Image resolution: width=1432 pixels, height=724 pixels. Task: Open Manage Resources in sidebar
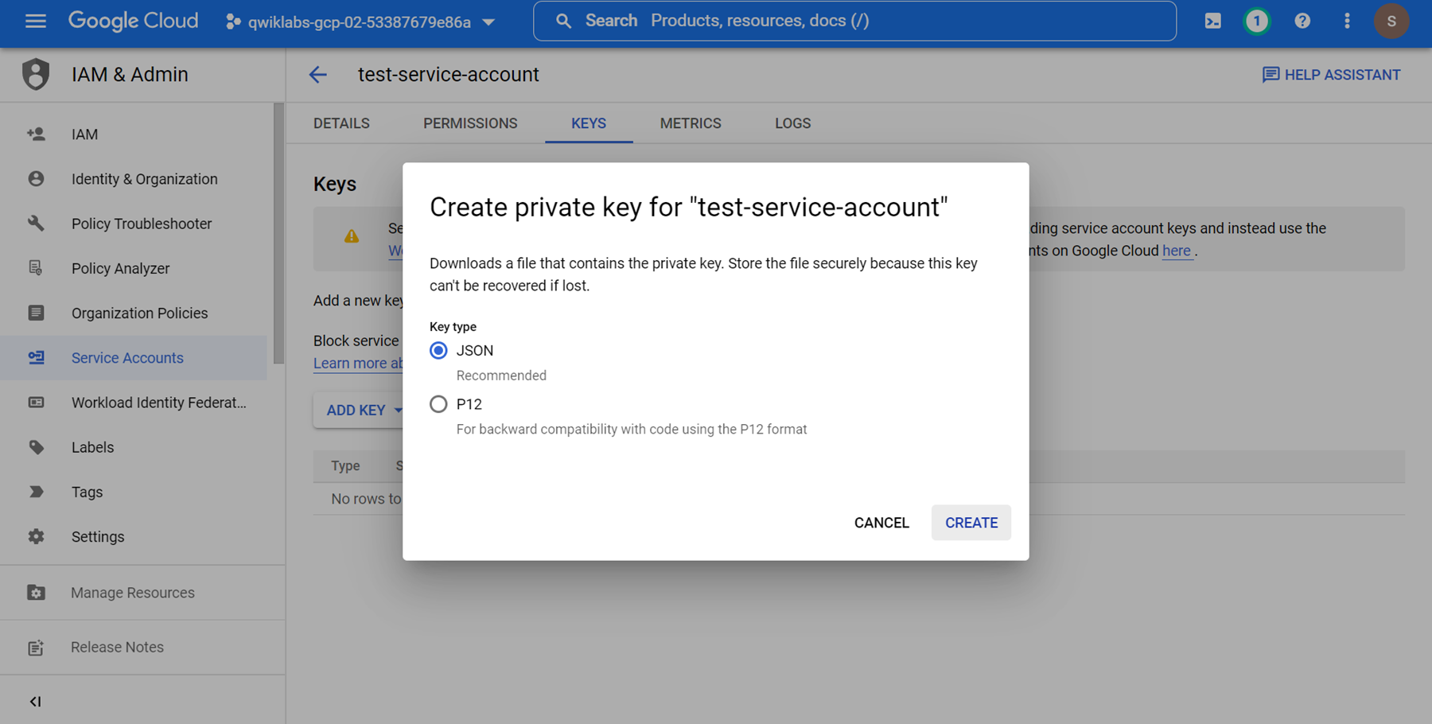tap(134, 593)
